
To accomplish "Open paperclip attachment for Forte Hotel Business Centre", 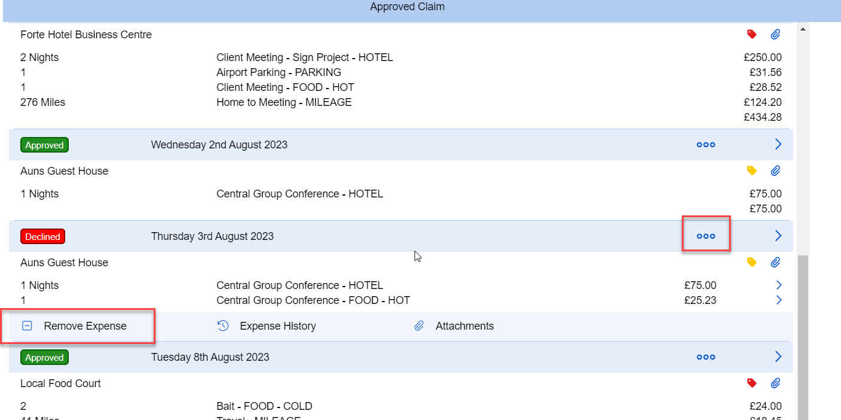I will click(x=775, y=35).
